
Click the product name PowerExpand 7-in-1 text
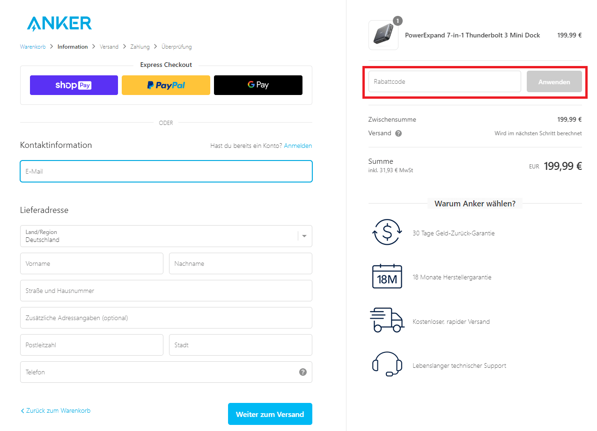tap(472, 35)
